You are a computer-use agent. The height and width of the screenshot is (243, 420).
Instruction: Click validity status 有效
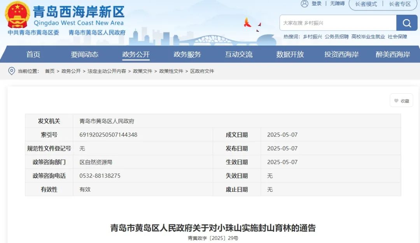point(85,189)
